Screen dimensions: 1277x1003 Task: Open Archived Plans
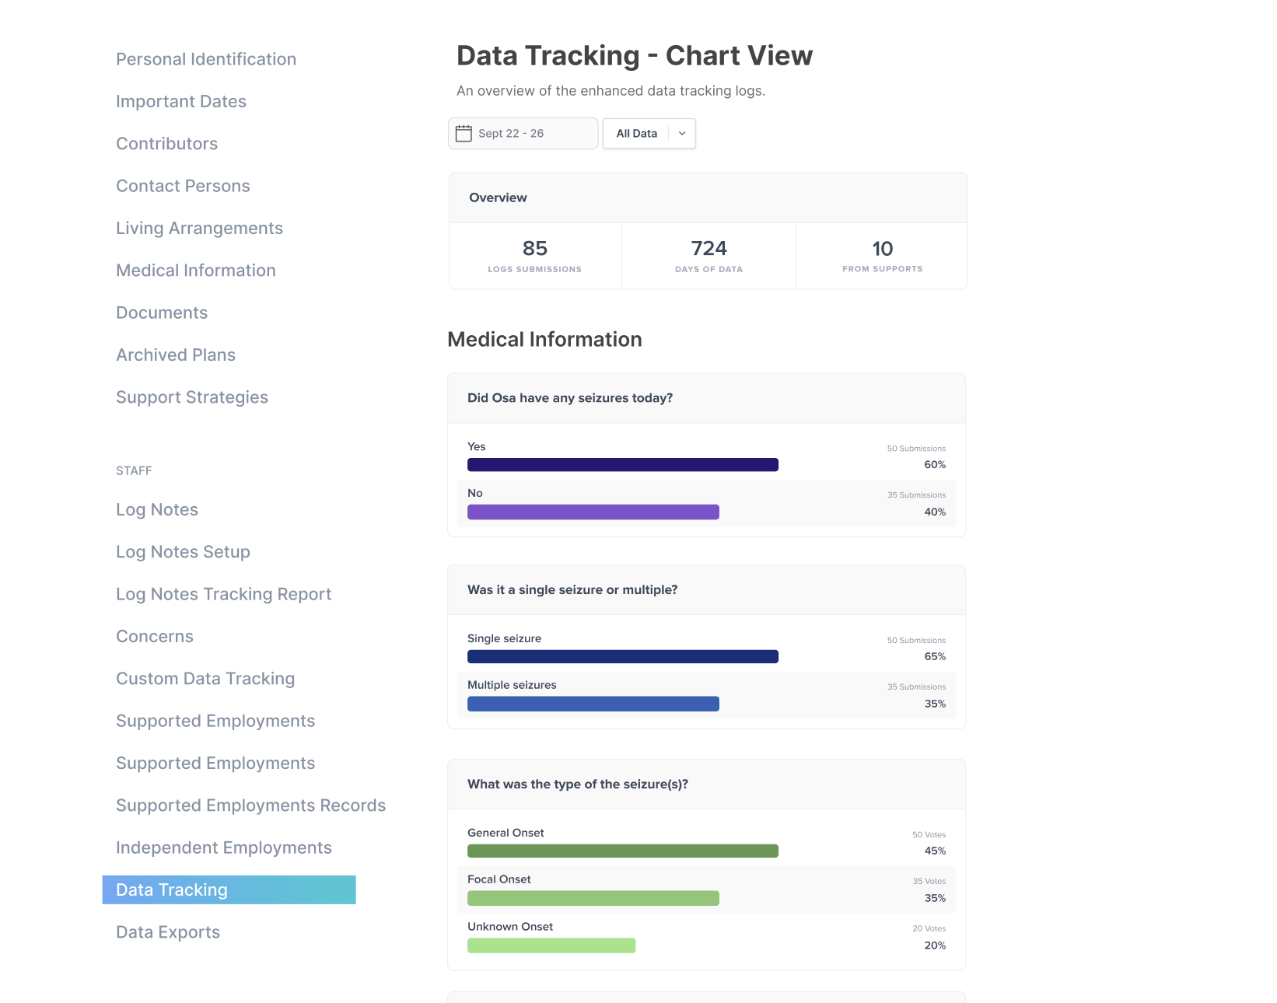point(176,355)
